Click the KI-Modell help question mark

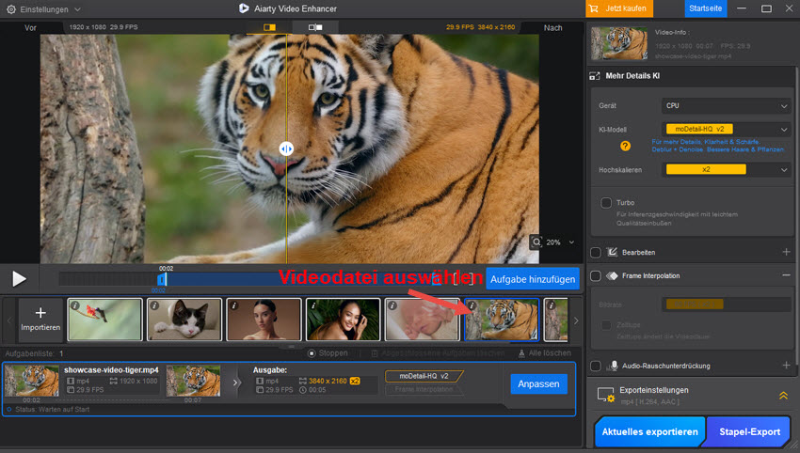pyautogui.click(x=625, y=147)
